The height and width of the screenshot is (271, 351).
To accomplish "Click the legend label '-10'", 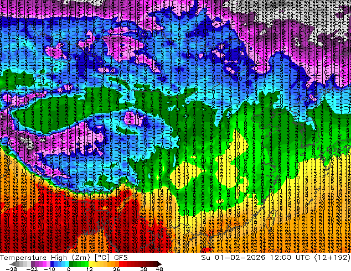I will (49, 269).
